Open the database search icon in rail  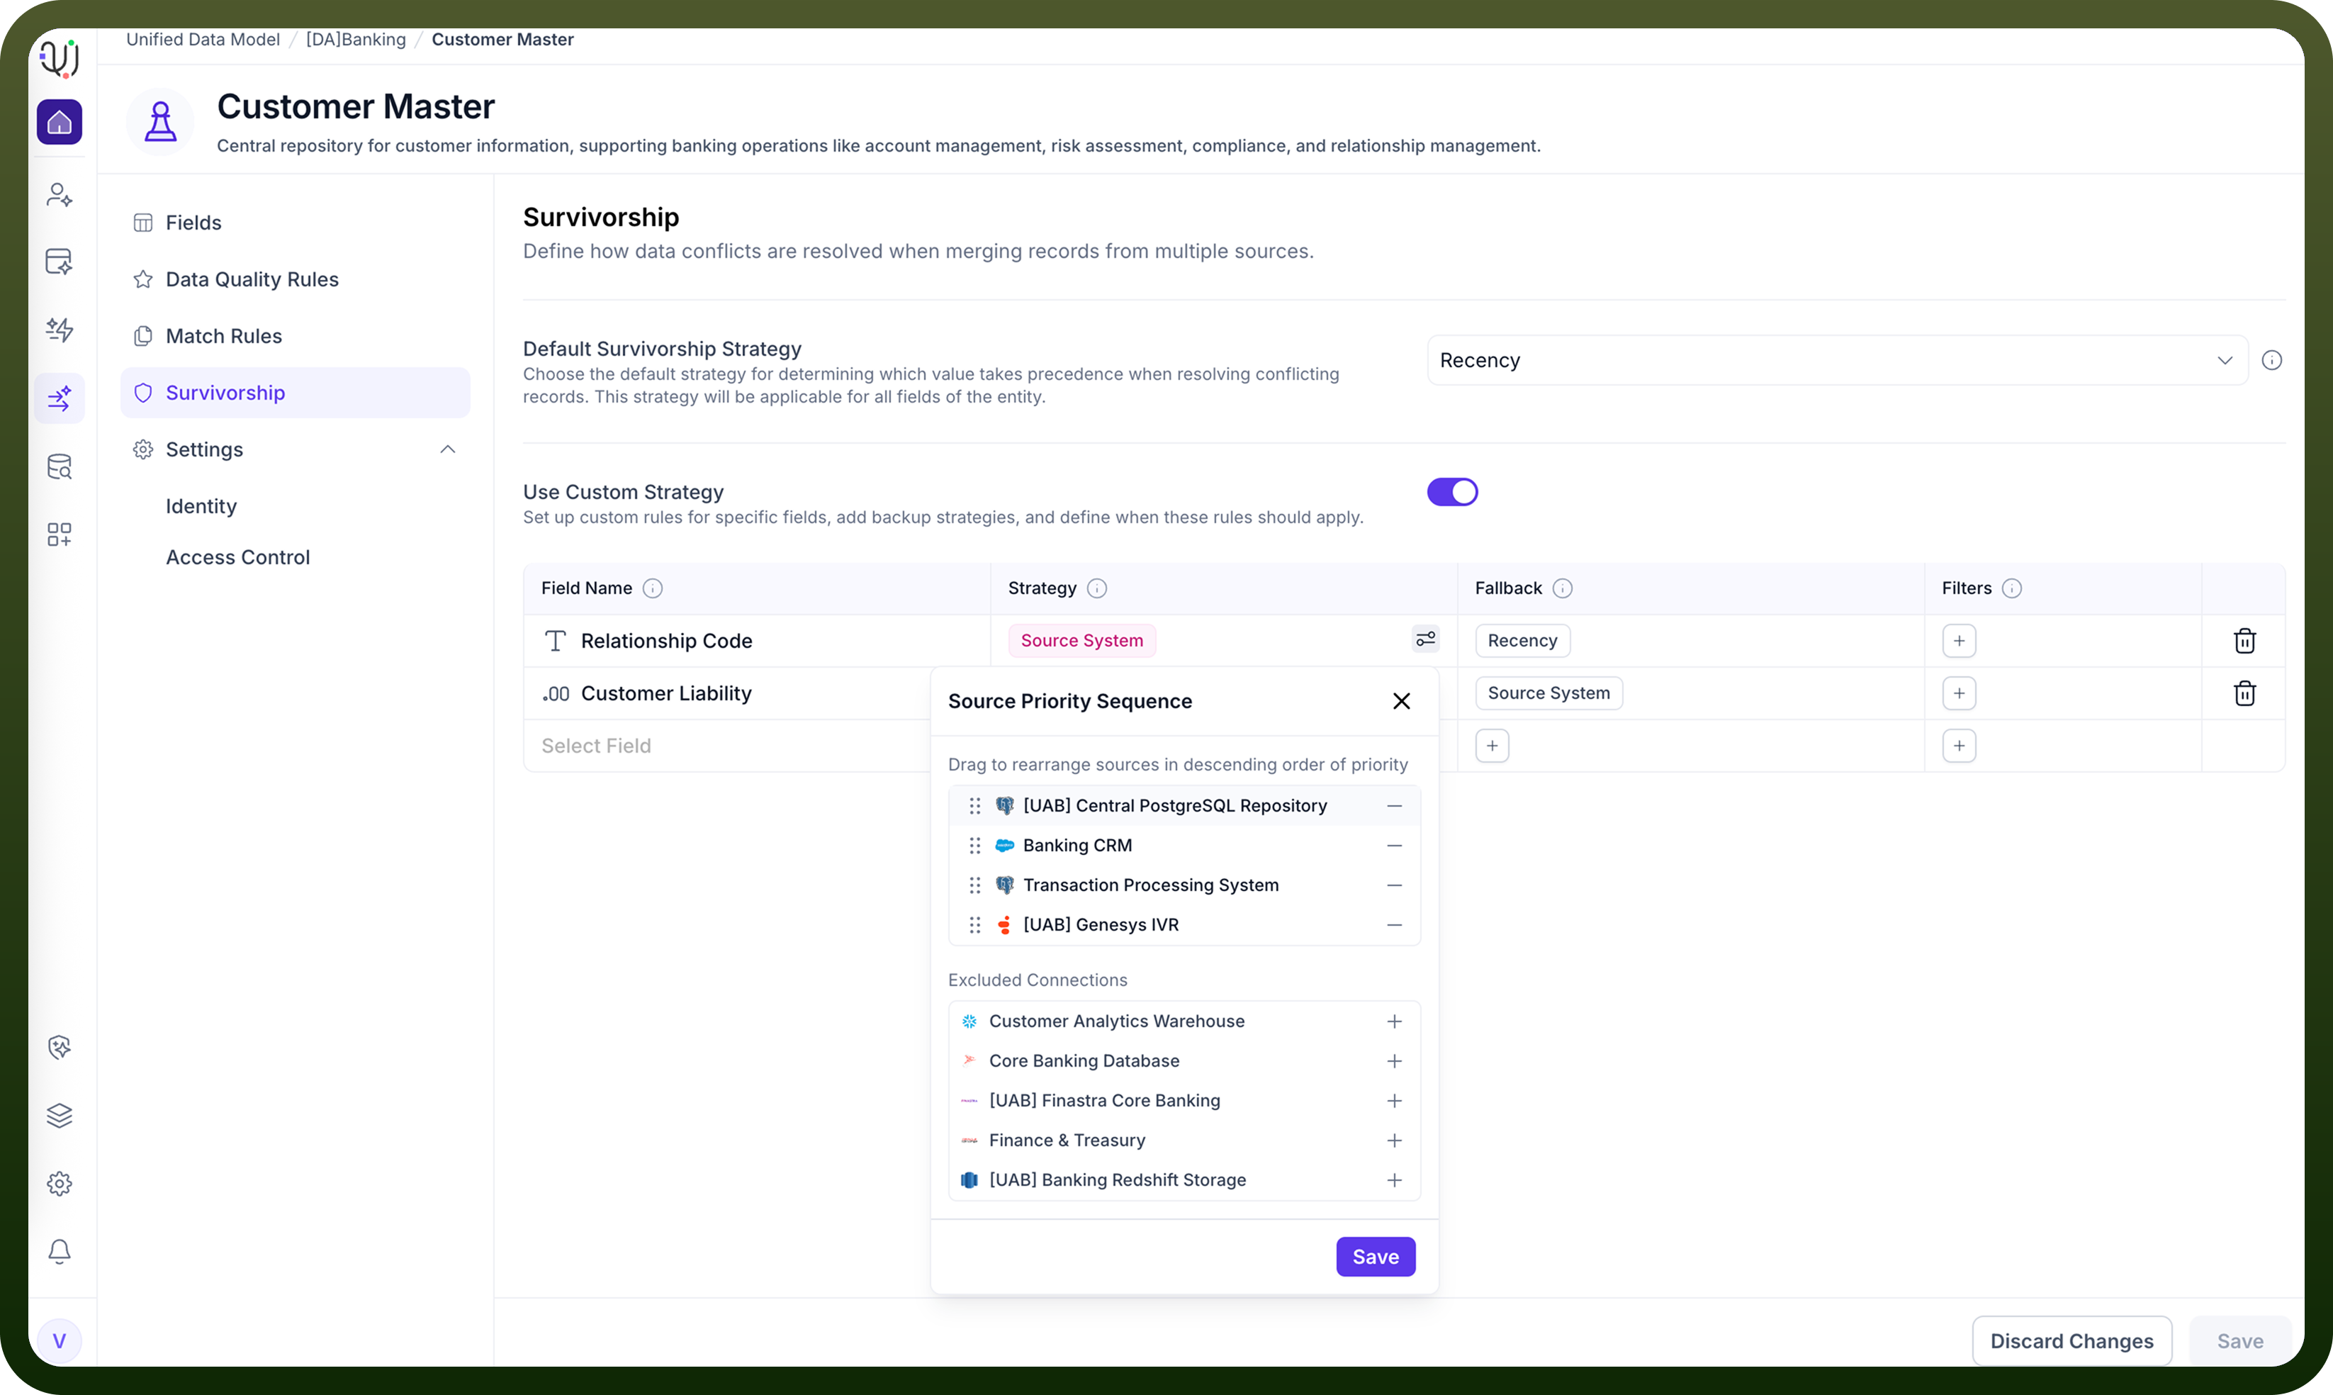tap(60, 466)
